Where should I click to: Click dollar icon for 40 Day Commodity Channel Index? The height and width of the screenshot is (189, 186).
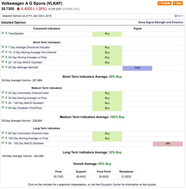click(x=6, y=93)
